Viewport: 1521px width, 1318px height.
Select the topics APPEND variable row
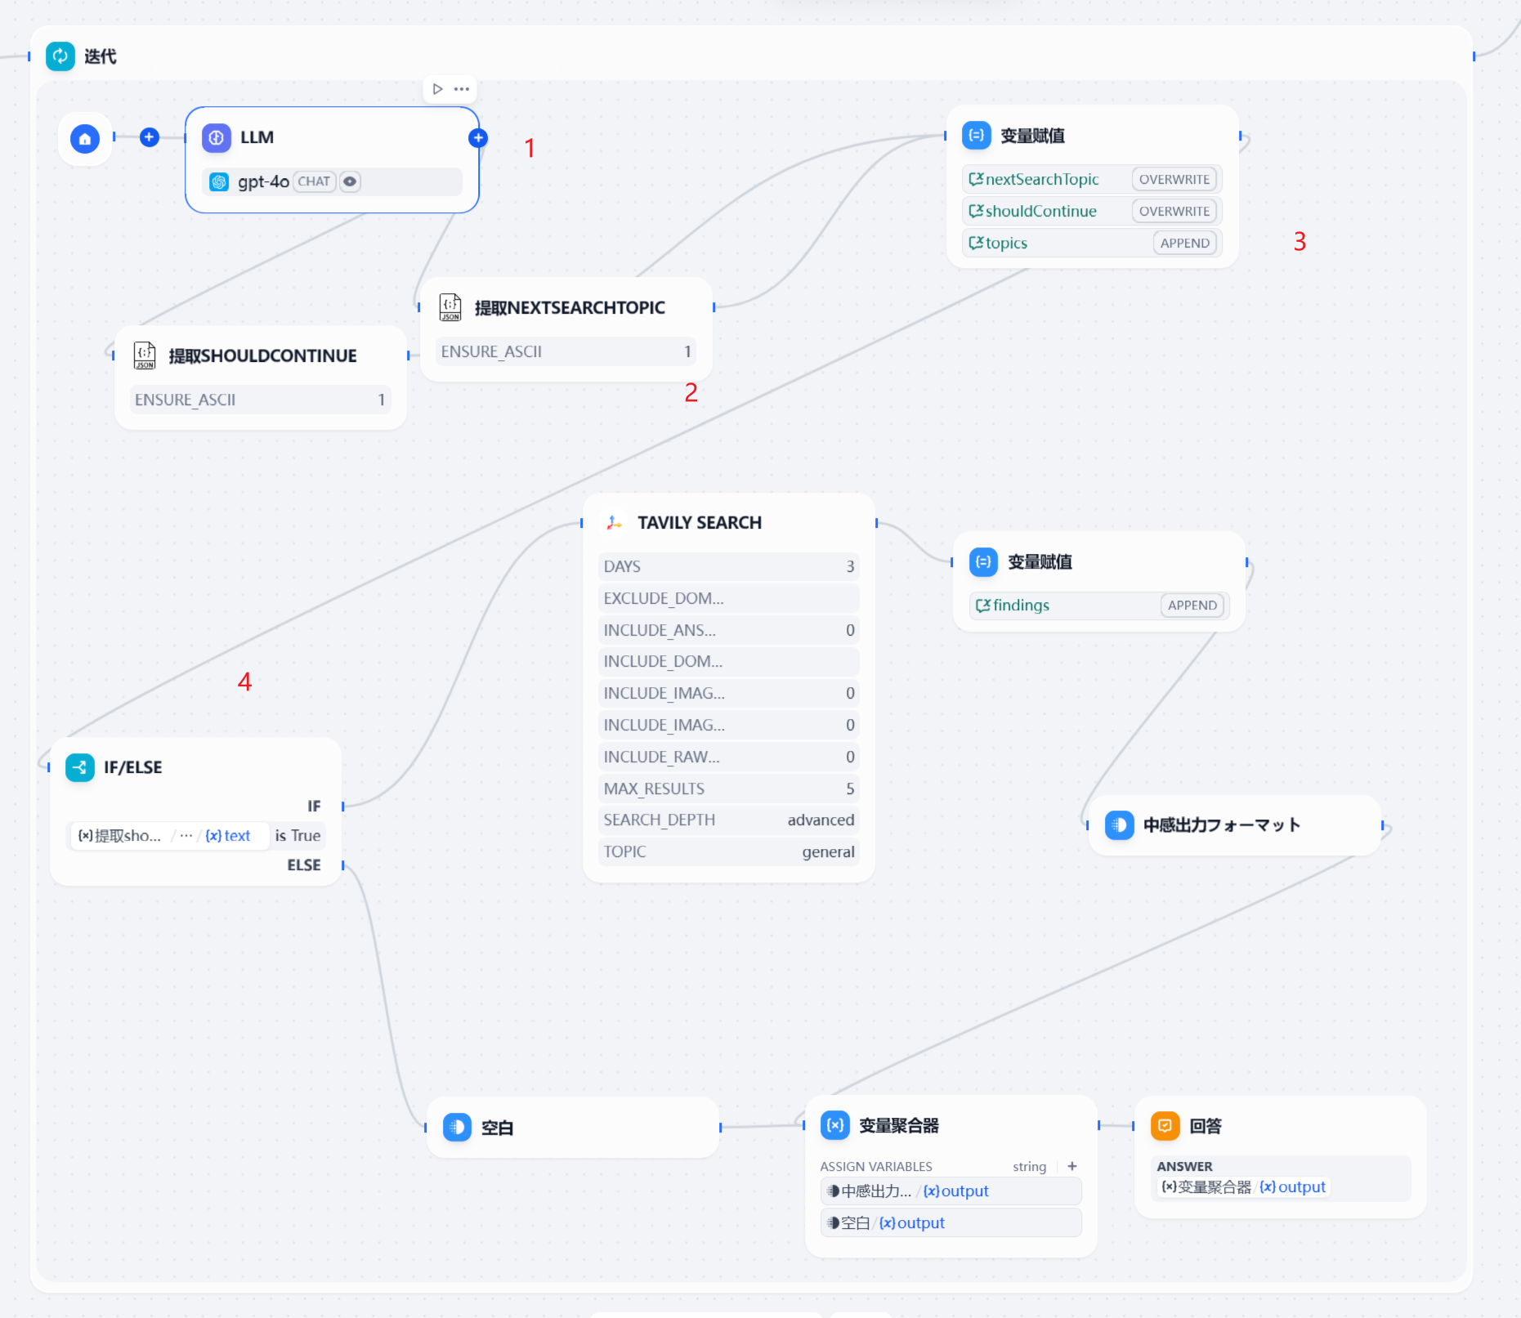(1091, 243)
